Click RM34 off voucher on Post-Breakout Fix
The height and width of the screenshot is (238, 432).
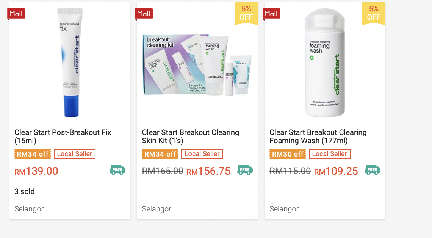(33, 154)
